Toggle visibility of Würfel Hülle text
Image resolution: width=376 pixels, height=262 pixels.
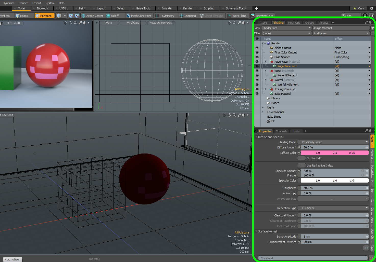click(x=257, y=85)
